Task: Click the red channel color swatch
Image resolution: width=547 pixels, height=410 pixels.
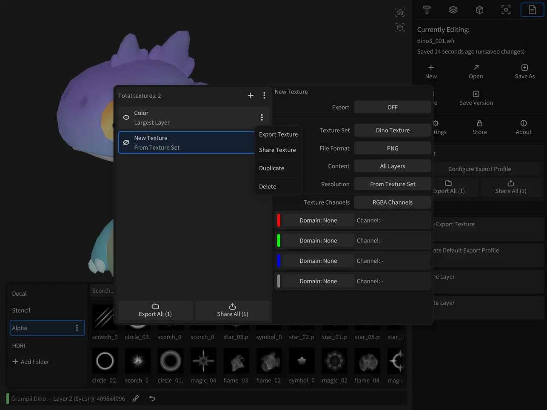Action: (279, 220)
